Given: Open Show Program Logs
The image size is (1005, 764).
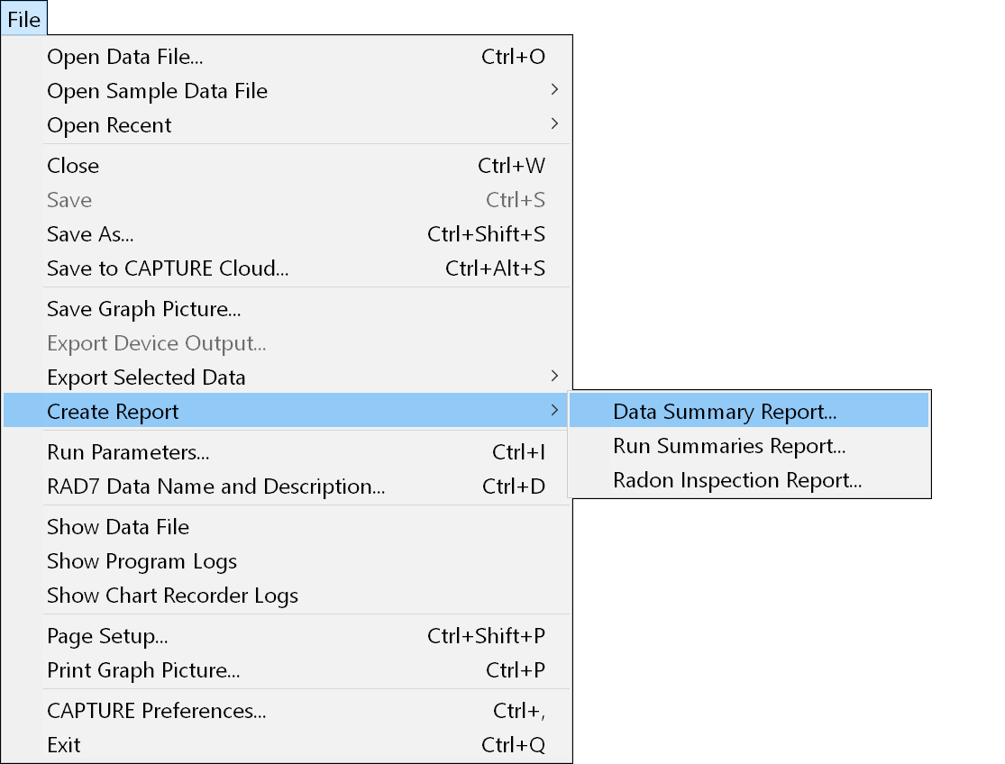Looking at the screenshot, I should [142, 561].
